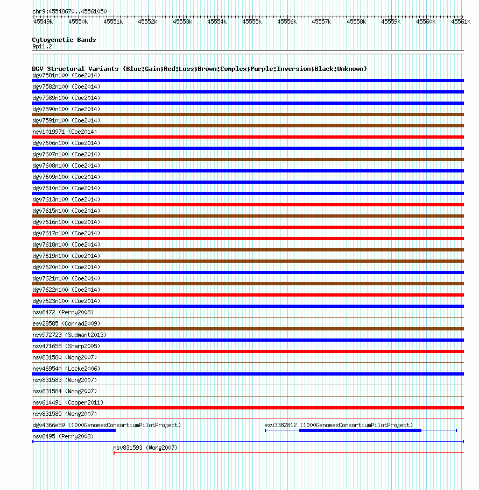Click the dgv7590n100 (Coe2014) label

click(66, 109)
